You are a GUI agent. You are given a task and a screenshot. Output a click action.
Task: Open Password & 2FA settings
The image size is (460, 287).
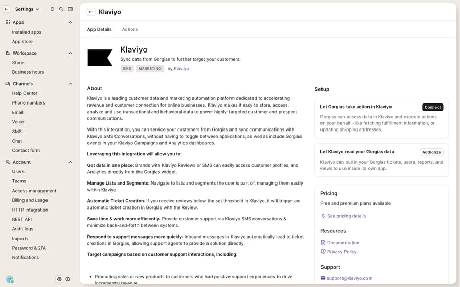click(29, 248)
